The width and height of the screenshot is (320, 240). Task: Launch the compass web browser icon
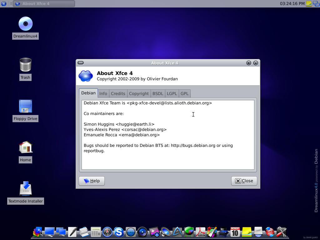click(x=107, y=232)
